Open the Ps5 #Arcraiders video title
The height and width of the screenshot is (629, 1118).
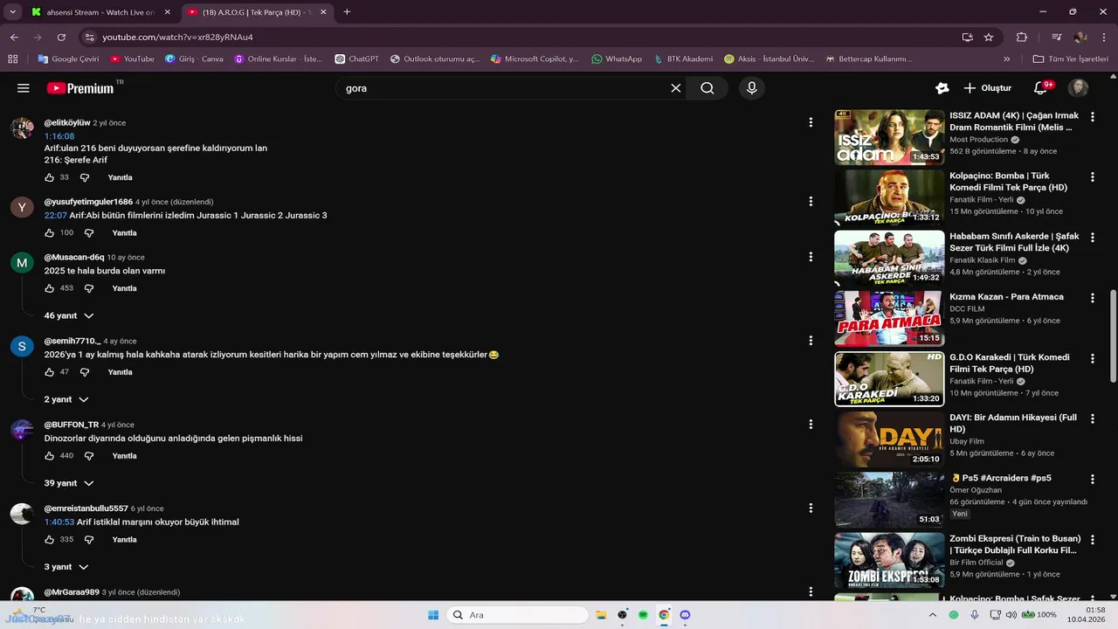click(x=1001, y=478)
